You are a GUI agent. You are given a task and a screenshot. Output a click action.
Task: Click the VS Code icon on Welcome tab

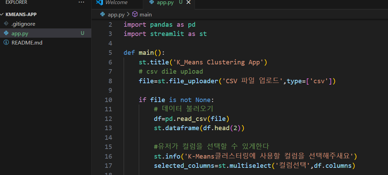(99, 2)
